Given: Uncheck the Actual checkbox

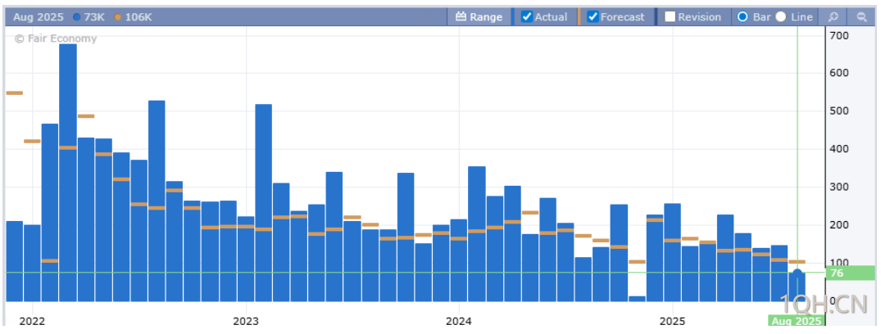Looking at the screenshot, I should 527,16.
